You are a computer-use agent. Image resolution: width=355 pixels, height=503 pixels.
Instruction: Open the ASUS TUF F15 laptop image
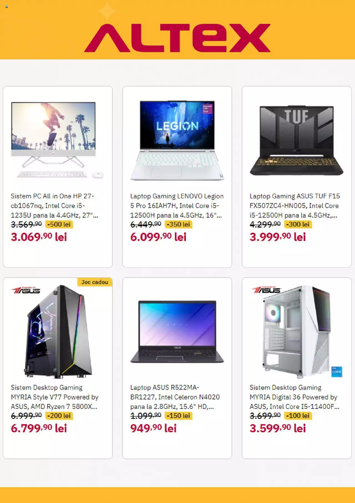point(296,140)
